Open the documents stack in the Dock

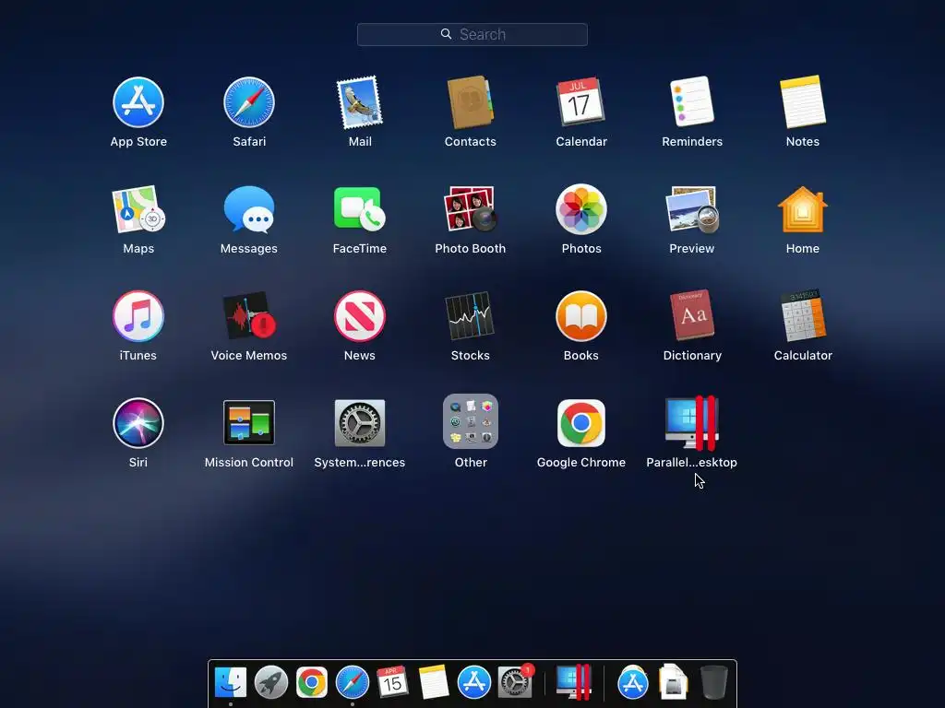point(673,681)
